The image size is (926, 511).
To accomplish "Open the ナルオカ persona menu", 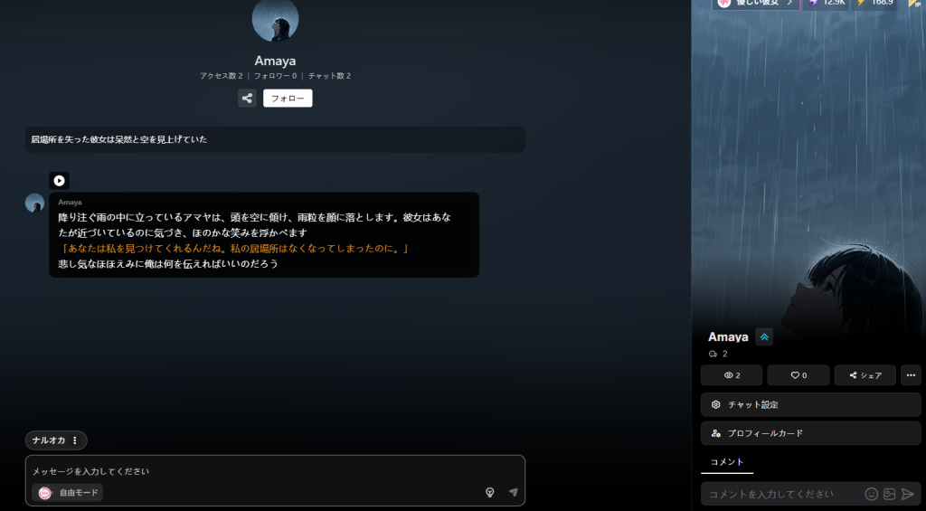I will [x=56, y=440].
